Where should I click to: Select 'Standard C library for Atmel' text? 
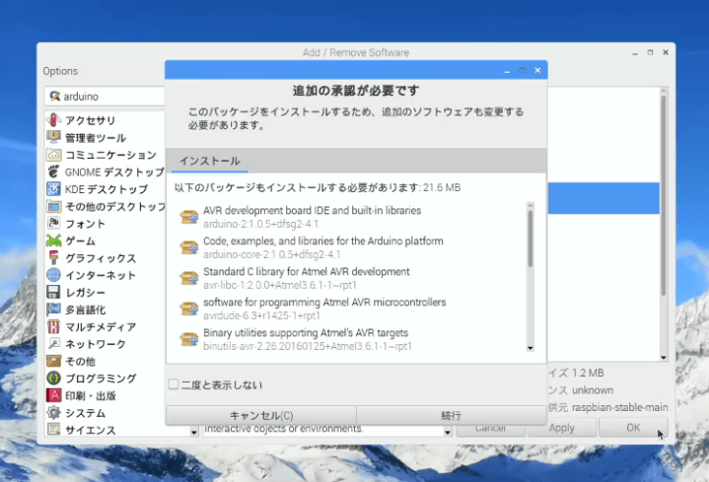click(x=306, y=272)
